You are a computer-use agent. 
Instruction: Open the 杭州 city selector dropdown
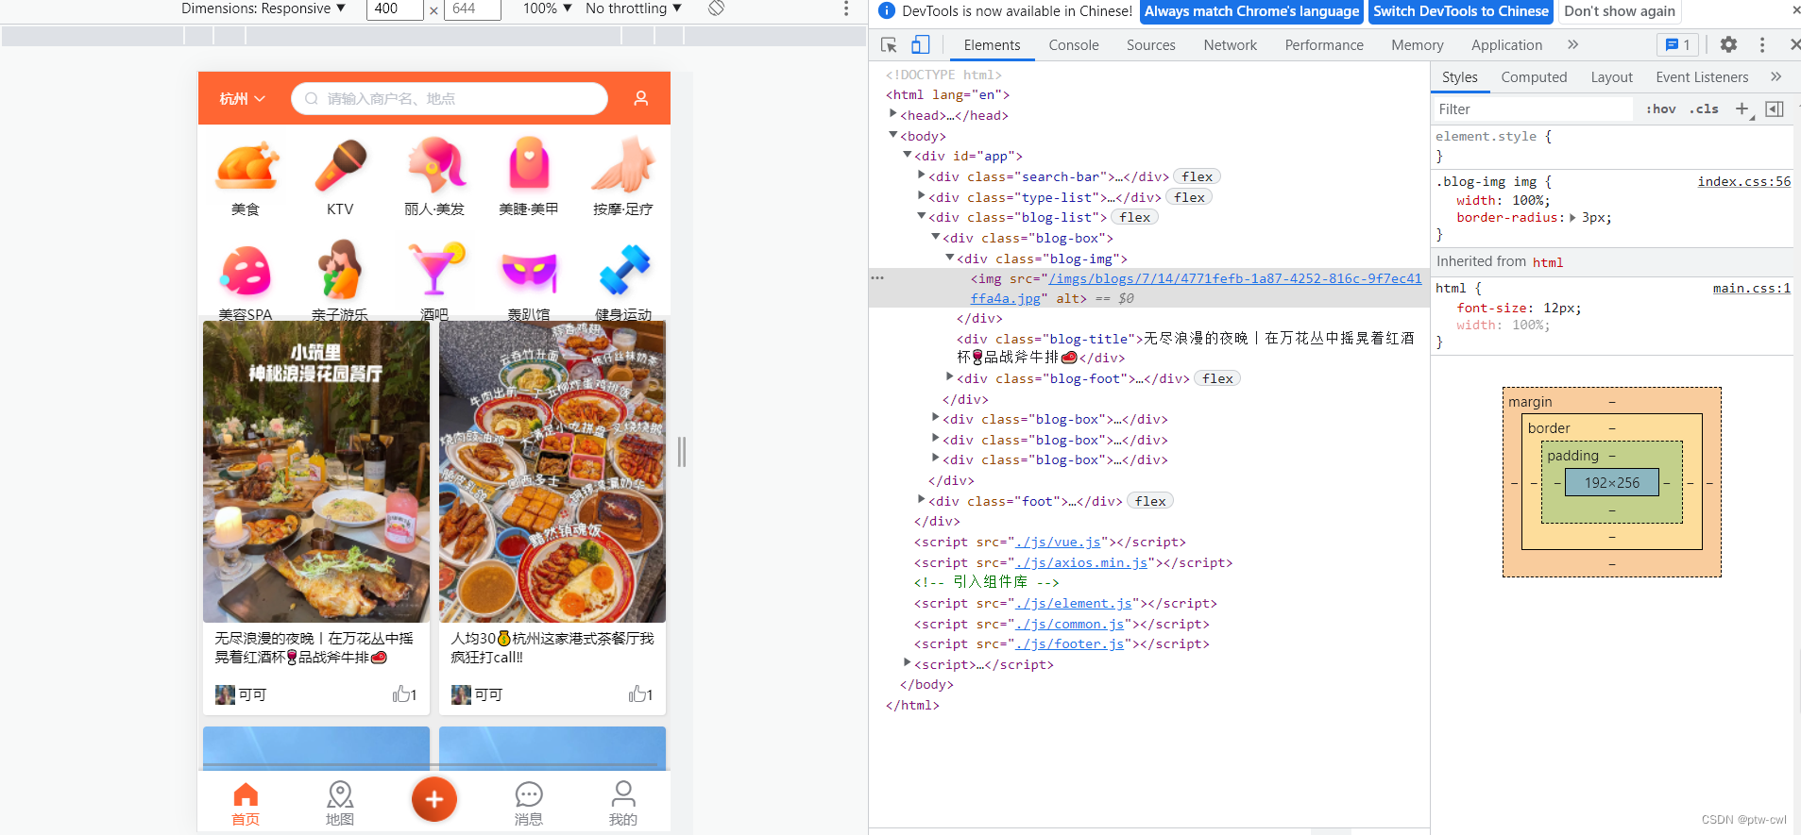point(243,98)
